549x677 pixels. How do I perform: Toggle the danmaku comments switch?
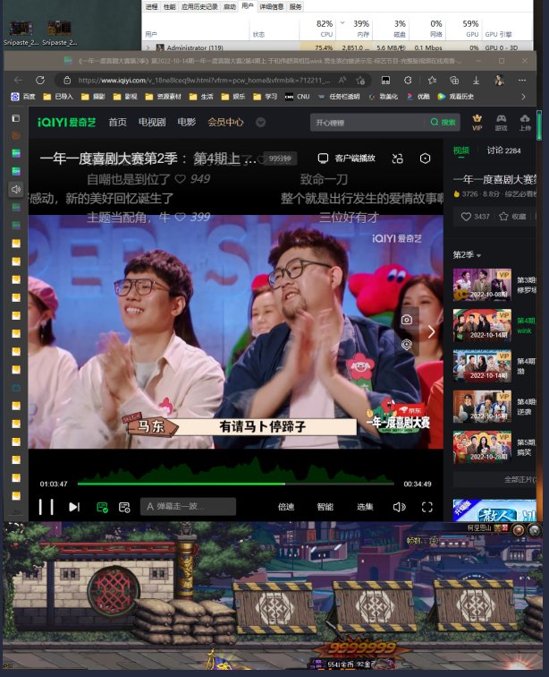point(102,507)
